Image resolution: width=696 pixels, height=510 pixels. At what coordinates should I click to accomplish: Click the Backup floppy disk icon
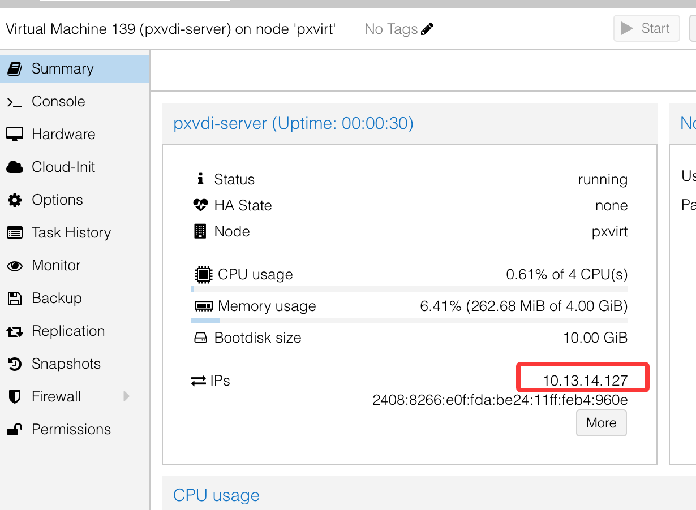tap(15, 299)
